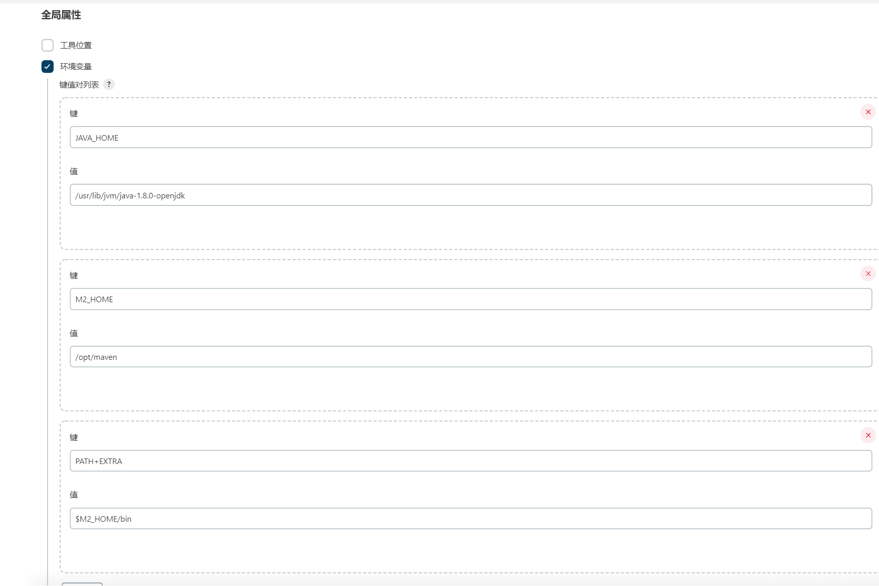This screenshot has width=879, height=586.
Task: Delete the PATH+EXTRA variable entry
Action: [868, 435]
